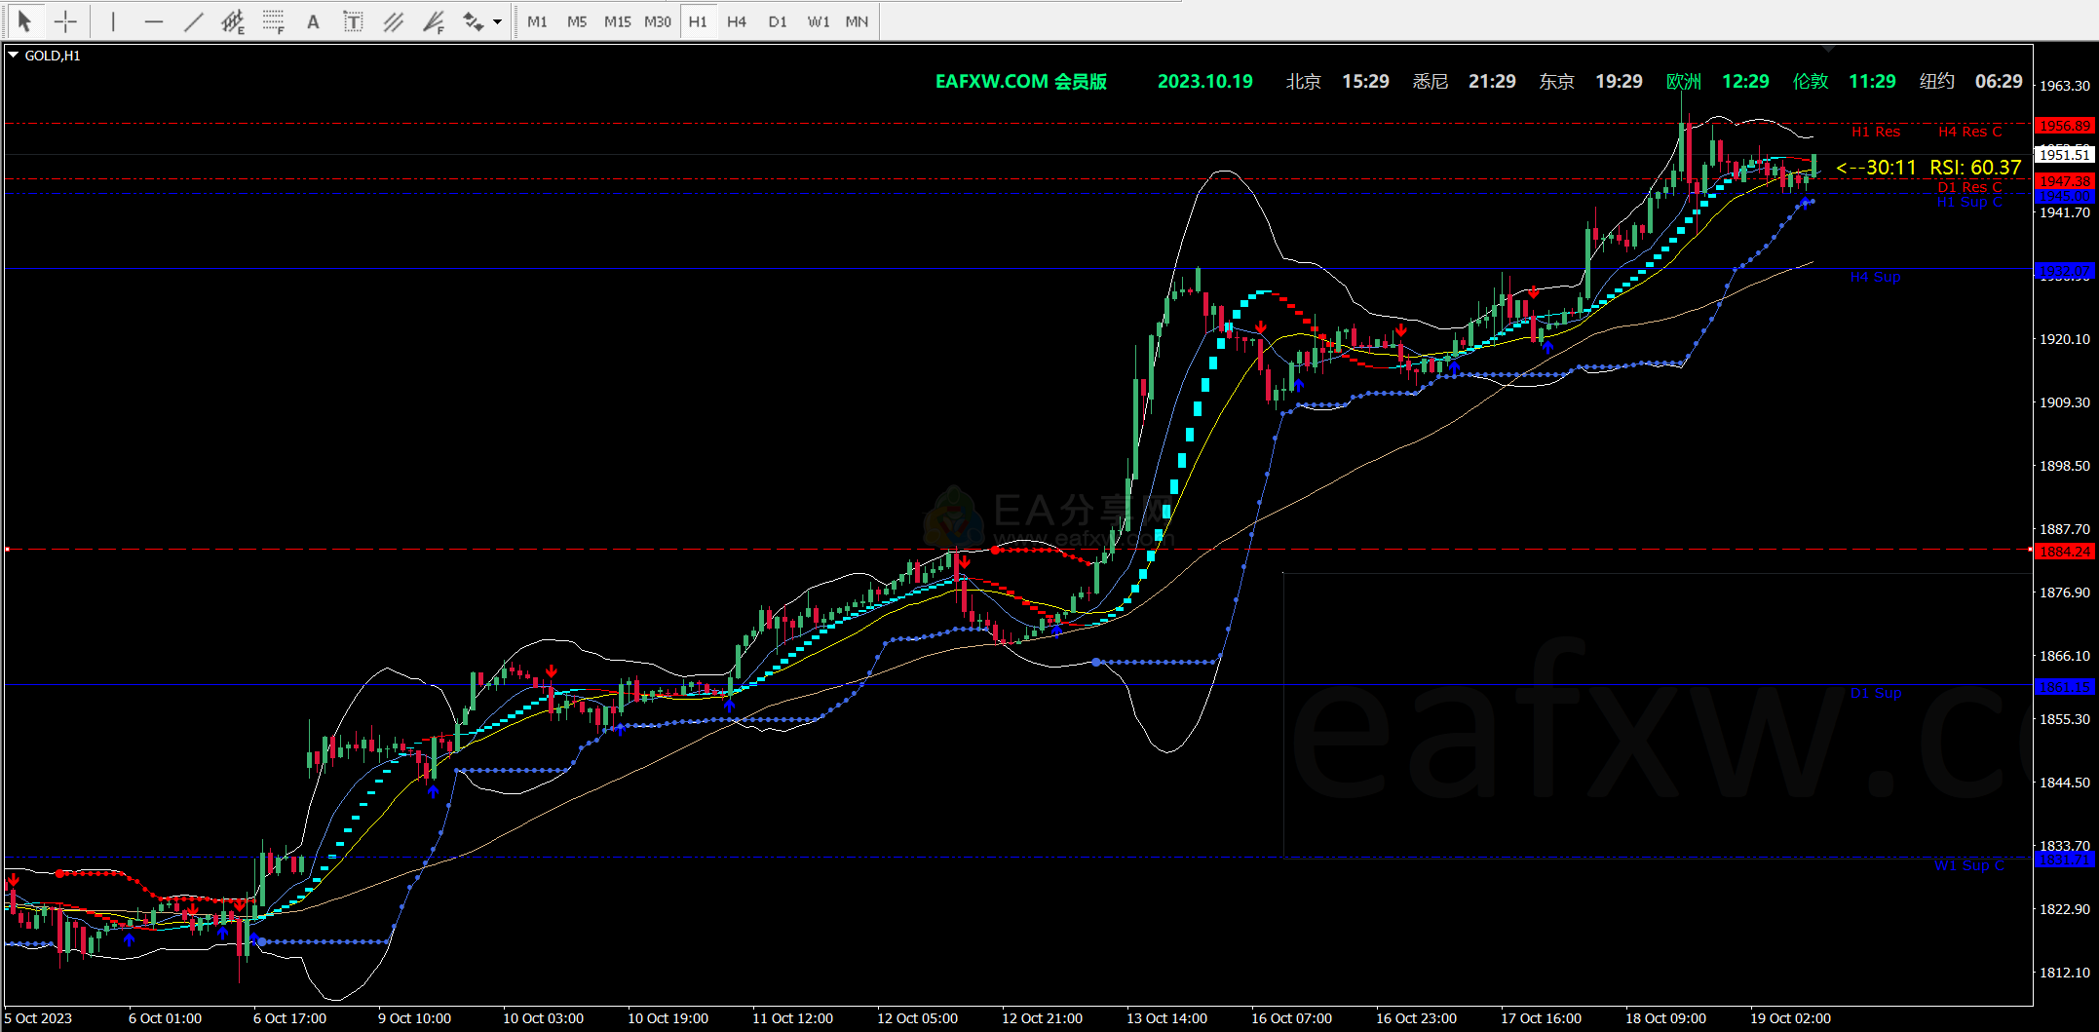Open the arrows tool dropdown arrow
This screenshot has width=2099, height=1032.
[x=498, y=21]
